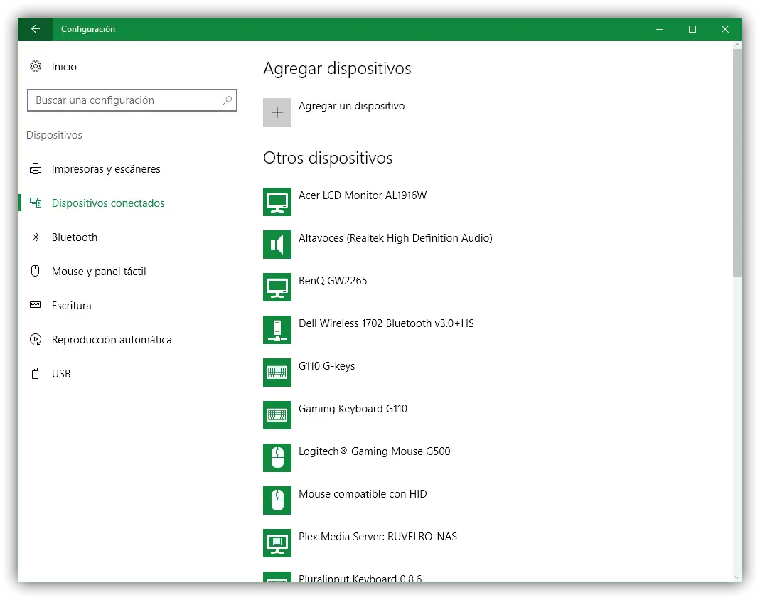Go back using the title bar arrow

(36, 29)
